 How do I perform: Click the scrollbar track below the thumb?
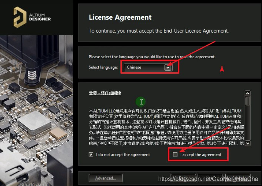(248, 123)
